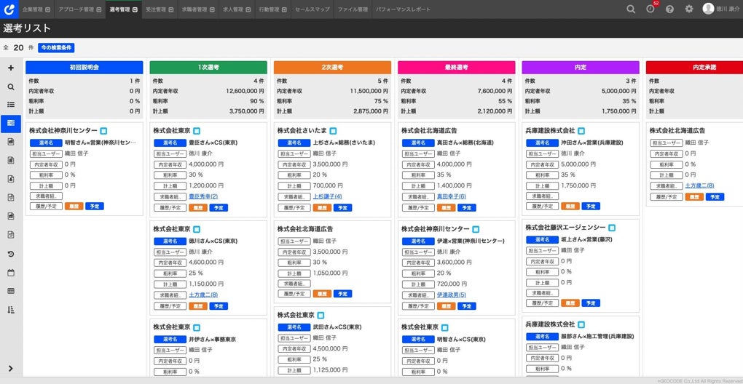Click the square icon on the 伊達×営業(神奈川センター) card
Image resolution: width=743 pixels, height=384 pixels.
[476, 229]
